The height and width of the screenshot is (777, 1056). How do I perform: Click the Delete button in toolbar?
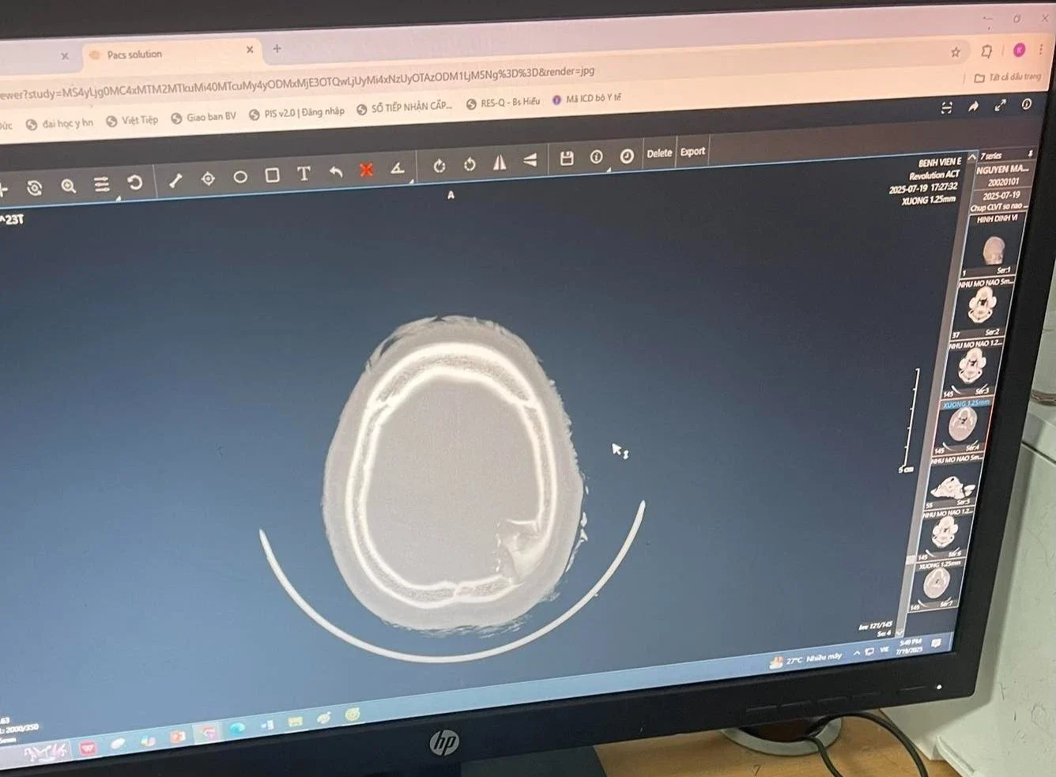tap(659, 153)
